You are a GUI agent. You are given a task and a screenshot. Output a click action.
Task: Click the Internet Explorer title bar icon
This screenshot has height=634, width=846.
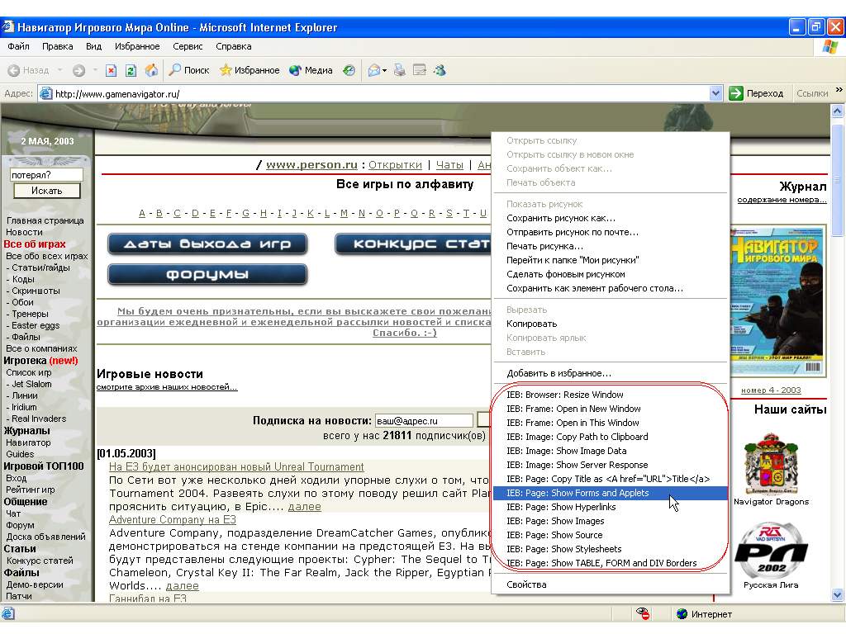pos(8,27)
